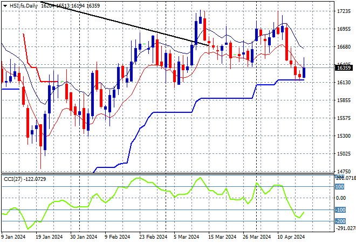Click the HSI,fs,Daily chart title text
Viewport: 356px width, 243px height.
tap(24, 6)
